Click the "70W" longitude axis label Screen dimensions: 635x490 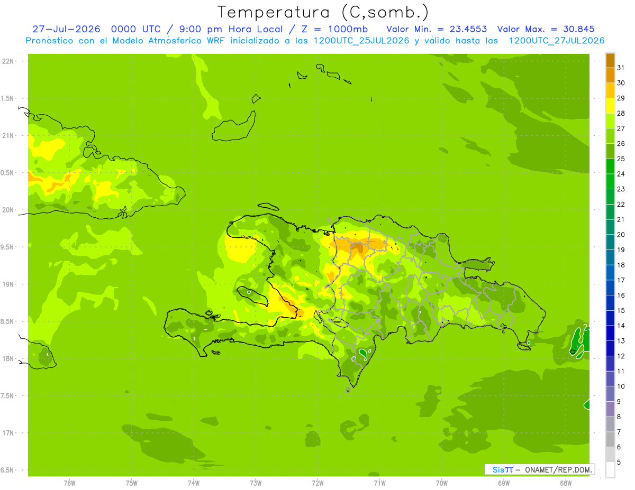point(442,483)
